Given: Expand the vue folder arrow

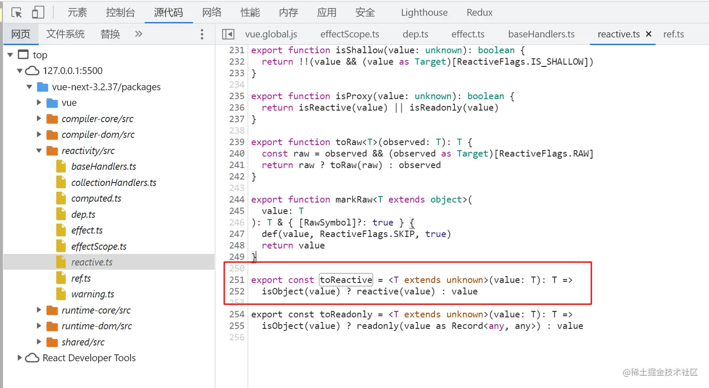Looking at the screenshot, I should pos(39,102).
